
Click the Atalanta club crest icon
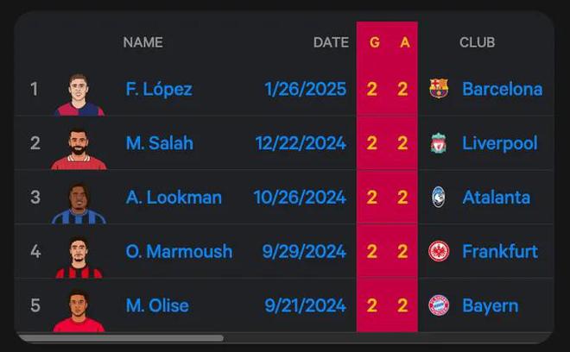point(439,198)
